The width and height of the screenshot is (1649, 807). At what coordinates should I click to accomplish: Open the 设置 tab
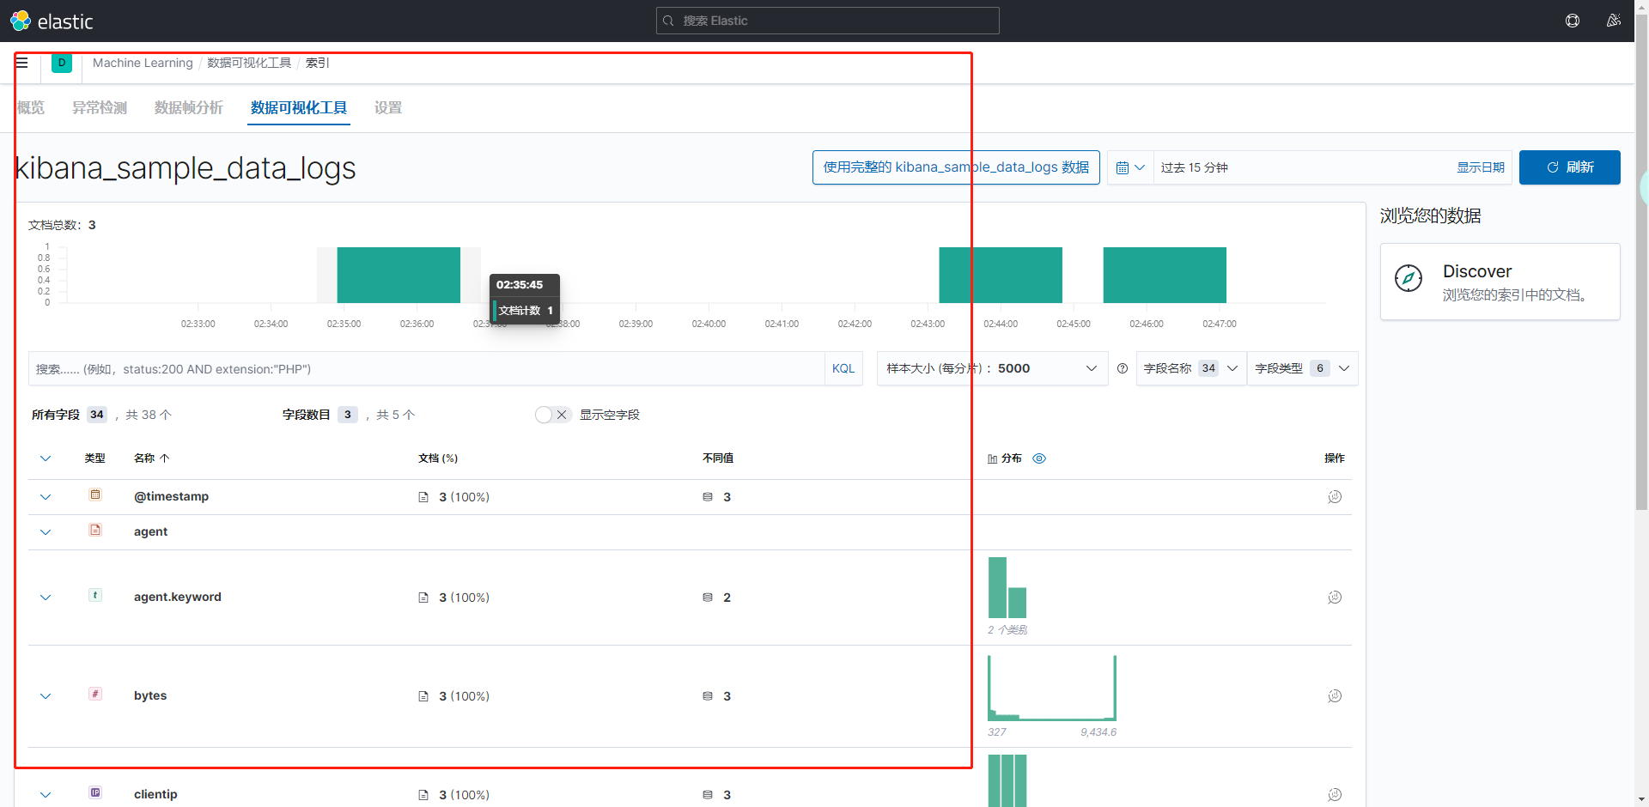[x=388, y=108]
